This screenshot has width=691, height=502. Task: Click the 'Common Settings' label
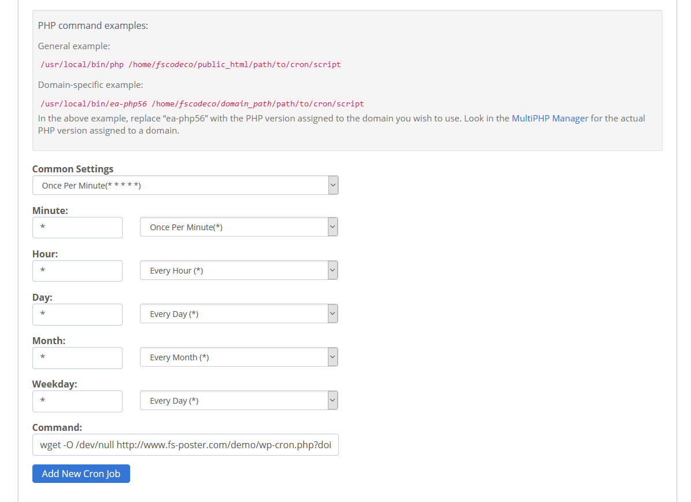(73, 169)
